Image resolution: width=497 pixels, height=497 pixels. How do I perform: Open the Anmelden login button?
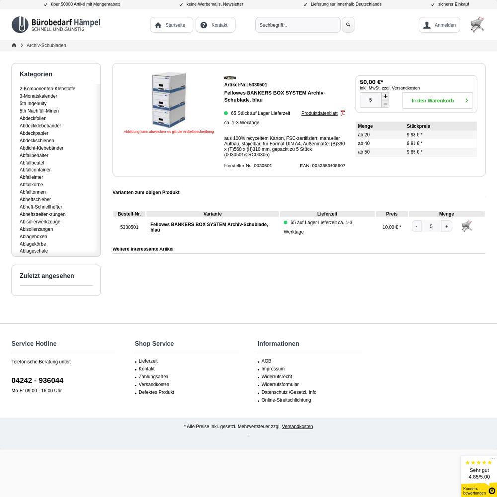pyautogui.click(x=439, y=25)
